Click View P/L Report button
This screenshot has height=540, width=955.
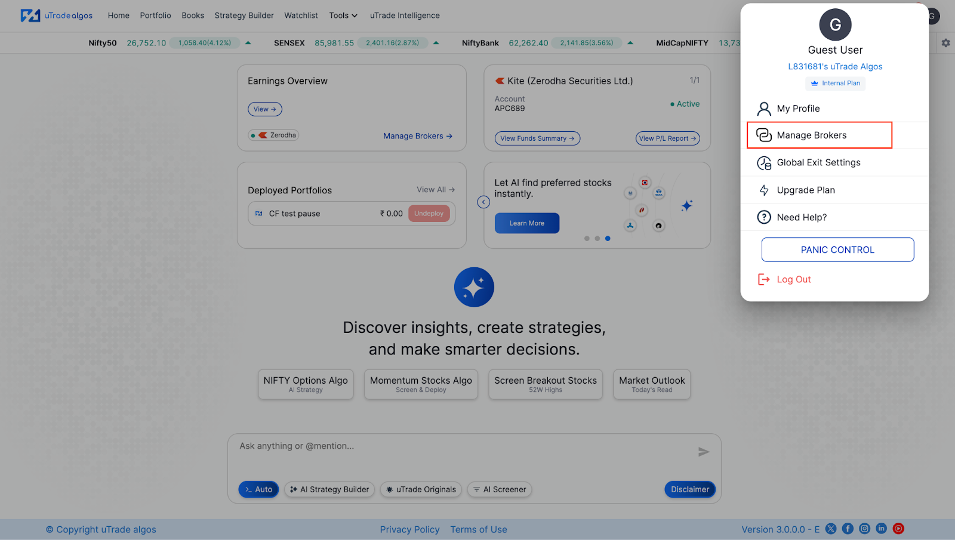pos(667,138)
